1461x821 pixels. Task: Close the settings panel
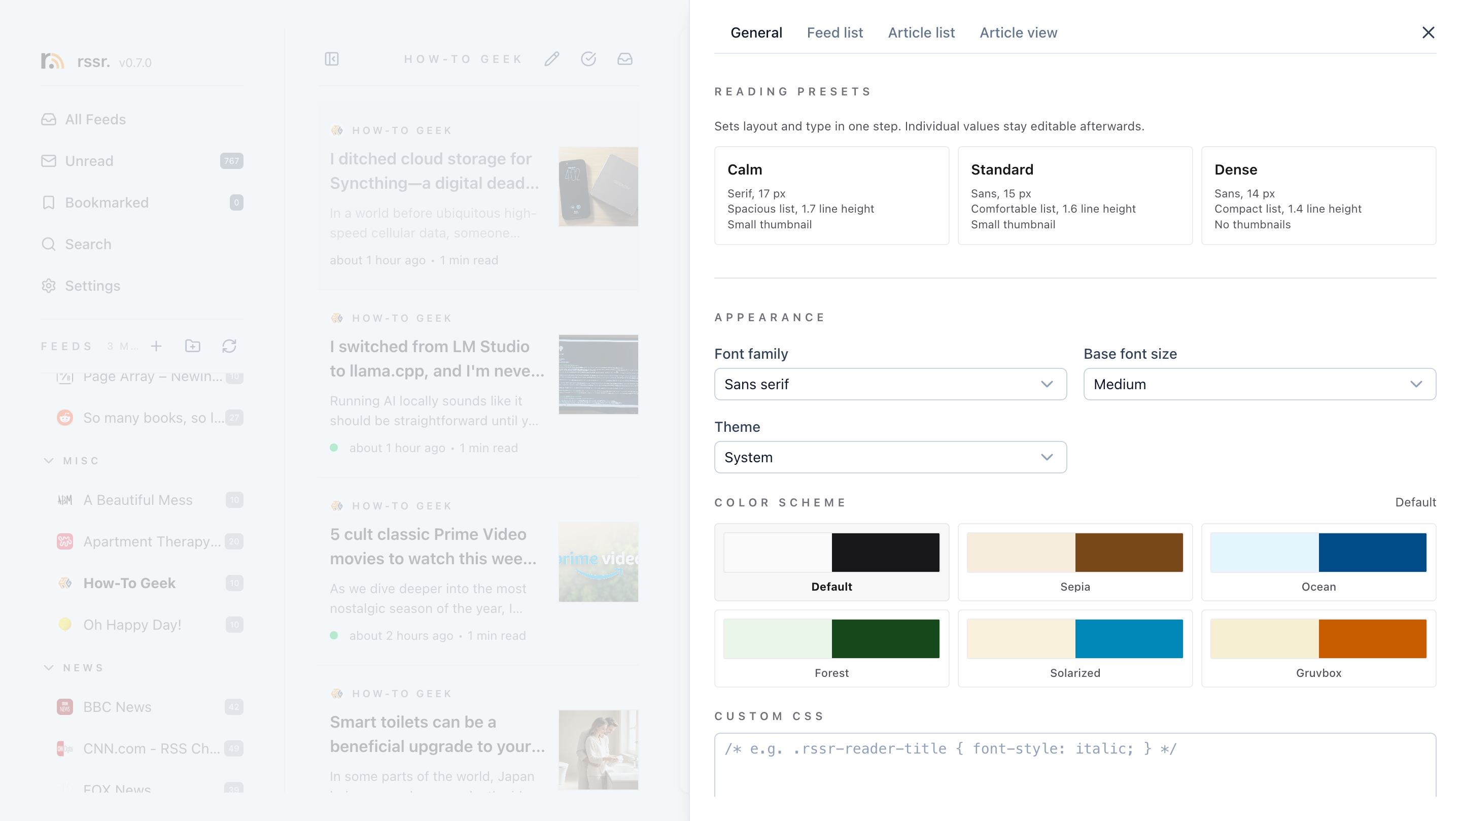coord(1428,32)
